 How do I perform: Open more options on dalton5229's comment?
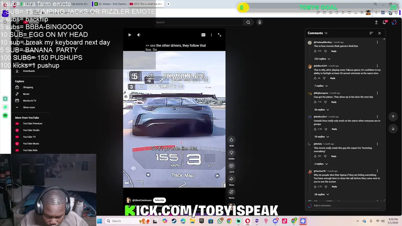click(377, 66)
